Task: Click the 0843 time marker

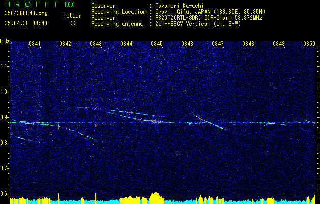Action: [x=96, y=43]
